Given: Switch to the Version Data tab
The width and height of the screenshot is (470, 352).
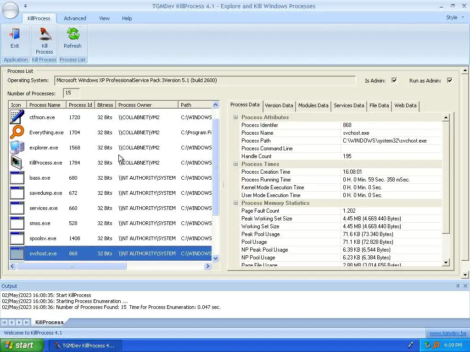Looking at the screenshot, I should click(279, 106).
